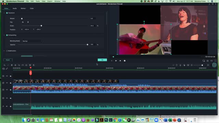
Task: Hide the singer video track using its eye
Action: pos(7,83)
